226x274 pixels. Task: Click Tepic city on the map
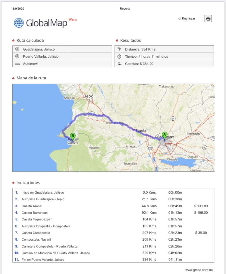point(89,97)
